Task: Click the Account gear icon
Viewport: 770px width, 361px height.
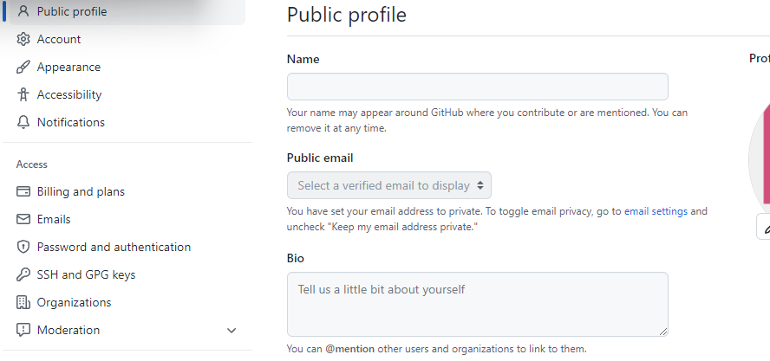Action: pos(23,39)
